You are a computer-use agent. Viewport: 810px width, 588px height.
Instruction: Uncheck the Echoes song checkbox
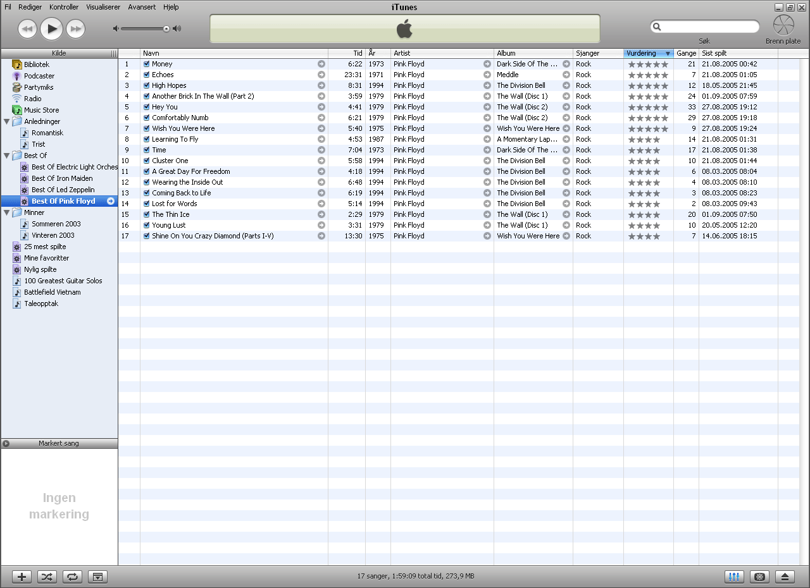pos(147,75)
